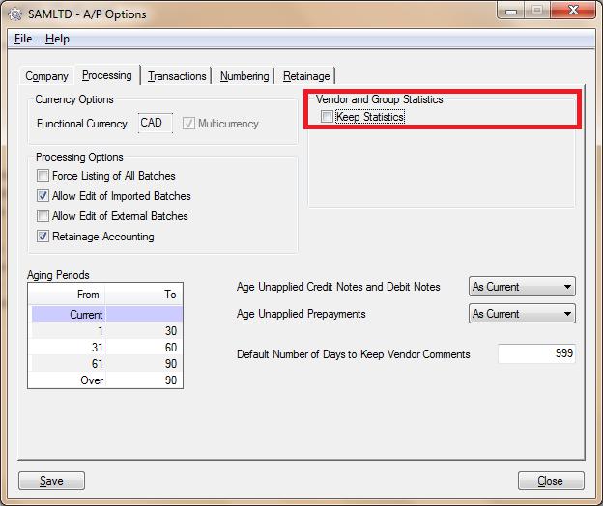Uncheck Allow Edit of Imported Batches
This screenshot has height=506, width=603.
(x=43, y=196)
